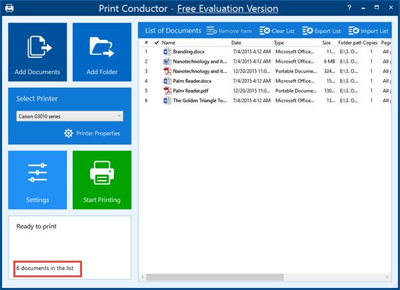Image resolution: width=400 pixels, height=290 pixels.
Task: Click the help question mark button
Action: (349, 7)
